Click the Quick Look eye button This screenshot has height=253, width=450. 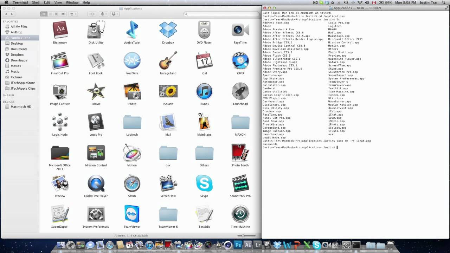92,14
